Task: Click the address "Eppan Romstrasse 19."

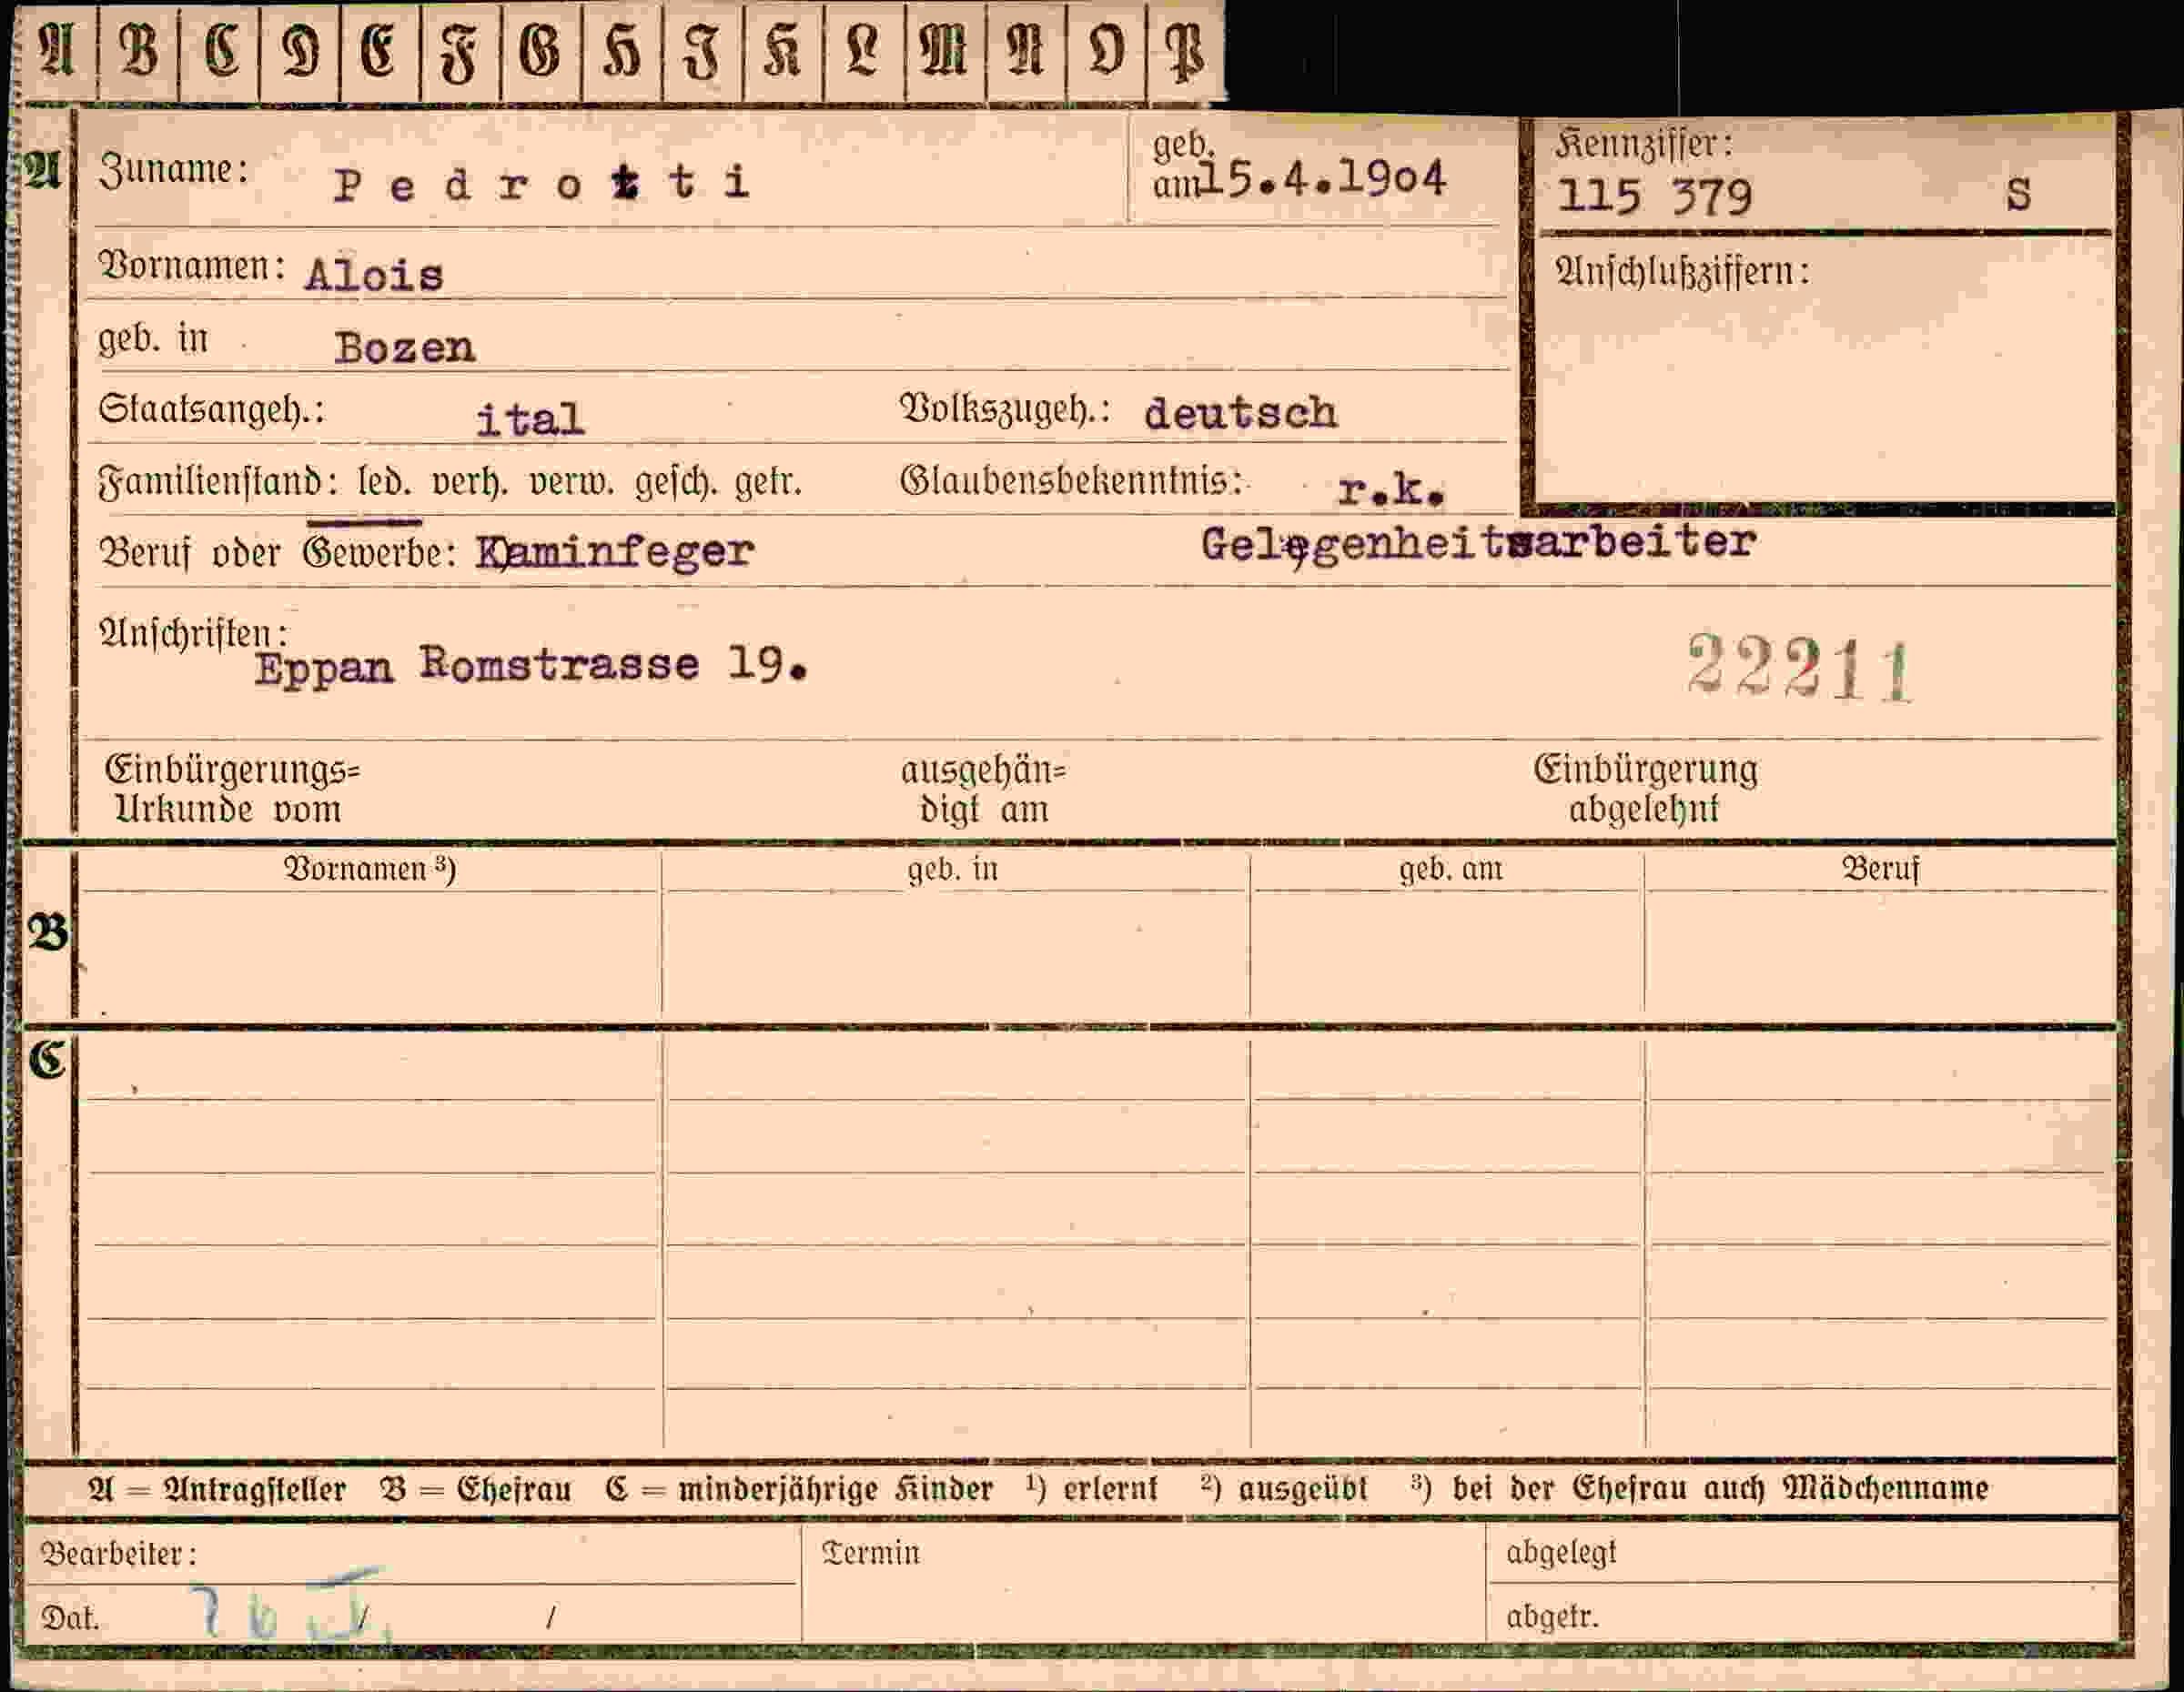Action: point(531,666)
